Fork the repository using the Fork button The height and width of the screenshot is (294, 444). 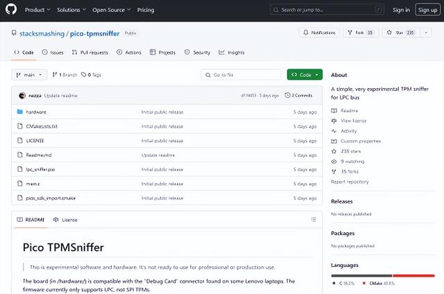coord(361,33)
